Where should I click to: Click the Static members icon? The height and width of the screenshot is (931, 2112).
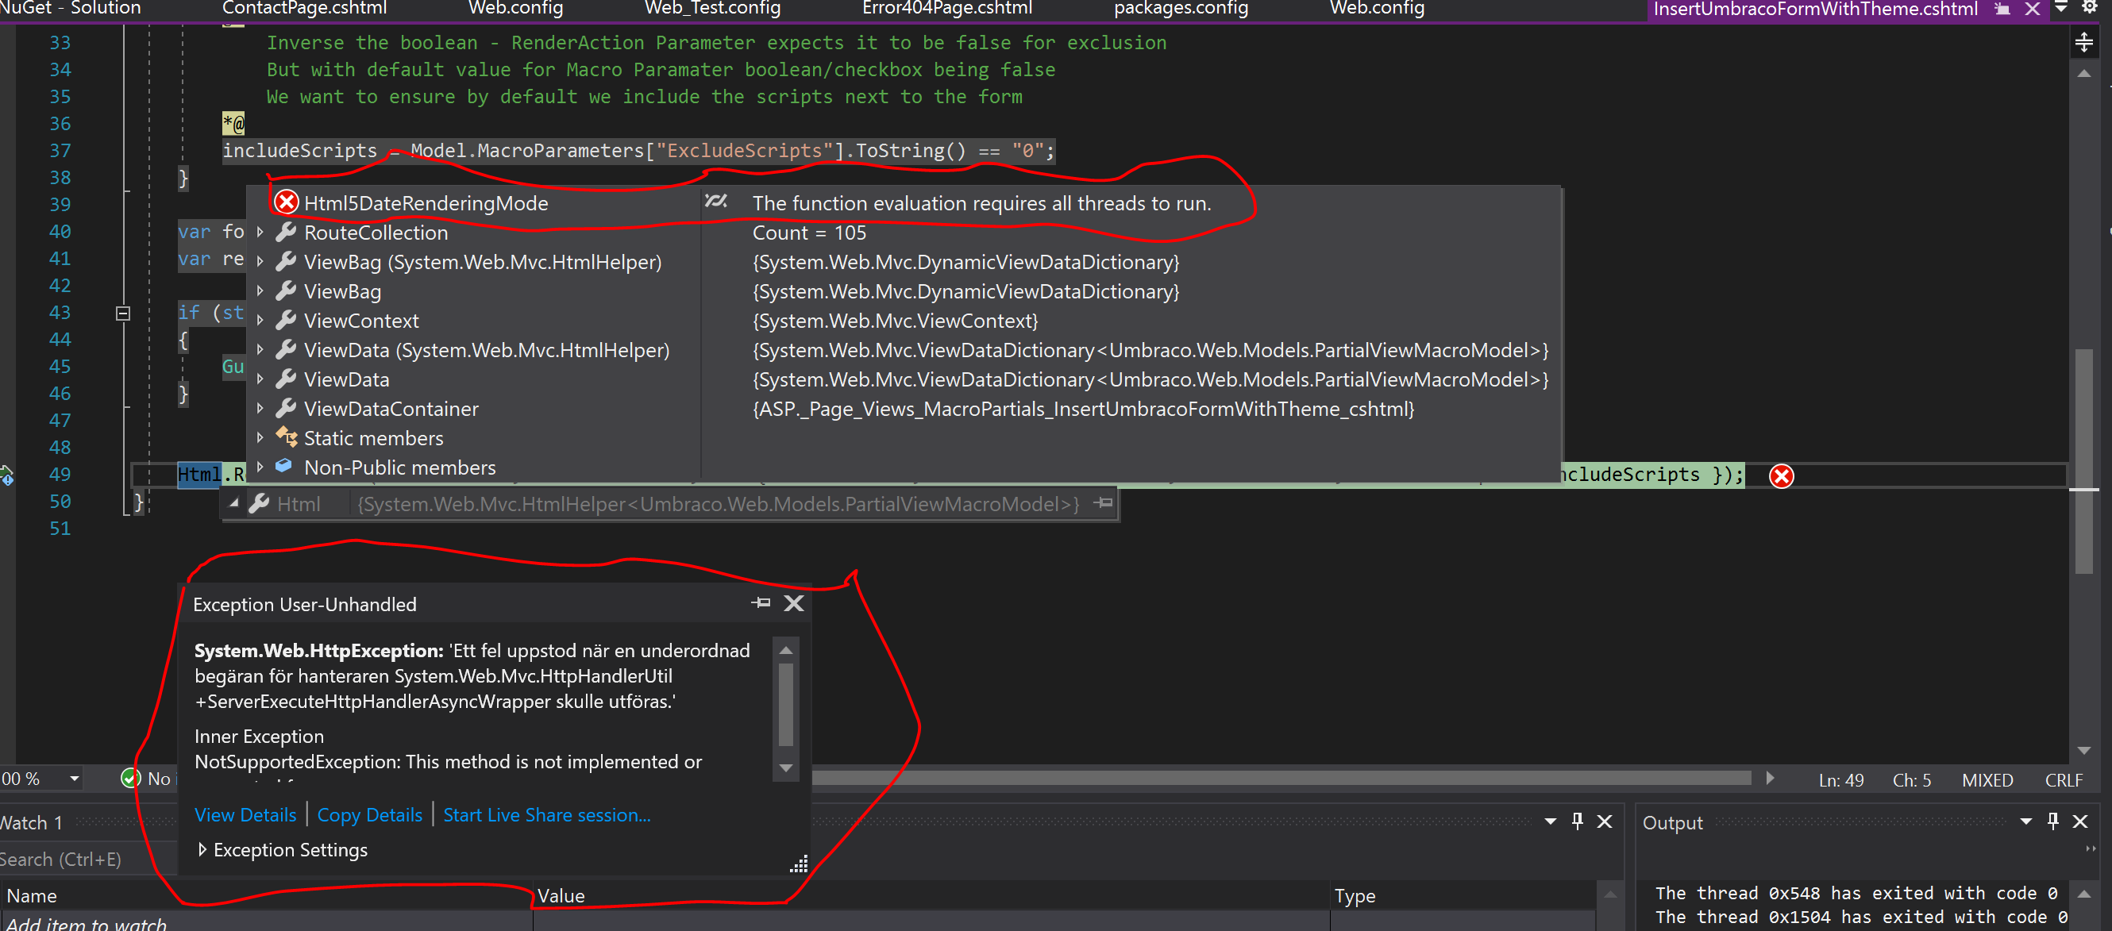coord(286,437)
